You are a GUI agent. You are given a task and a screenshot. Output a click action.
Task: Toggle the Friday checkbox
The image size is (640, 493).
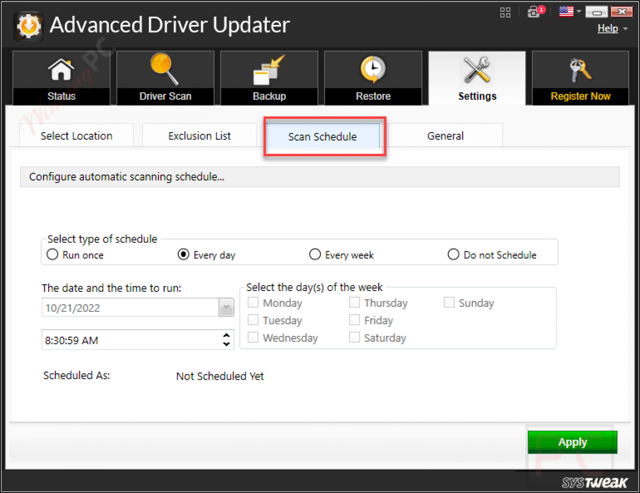point(354,320)
